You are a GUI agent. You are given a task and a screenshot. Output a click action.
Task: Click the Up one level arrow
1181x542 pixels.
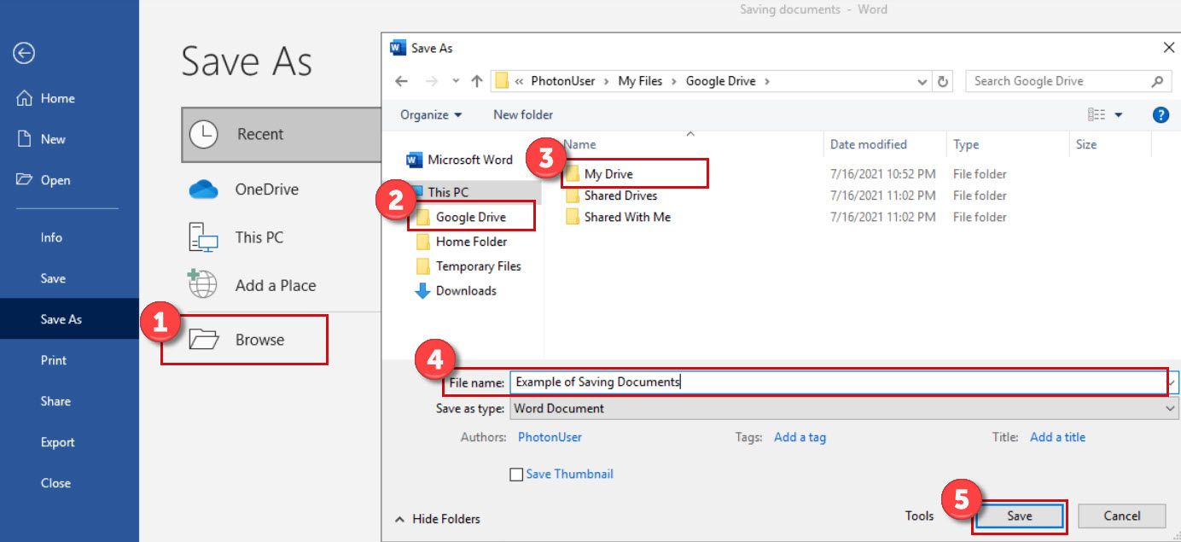(477, 81)
